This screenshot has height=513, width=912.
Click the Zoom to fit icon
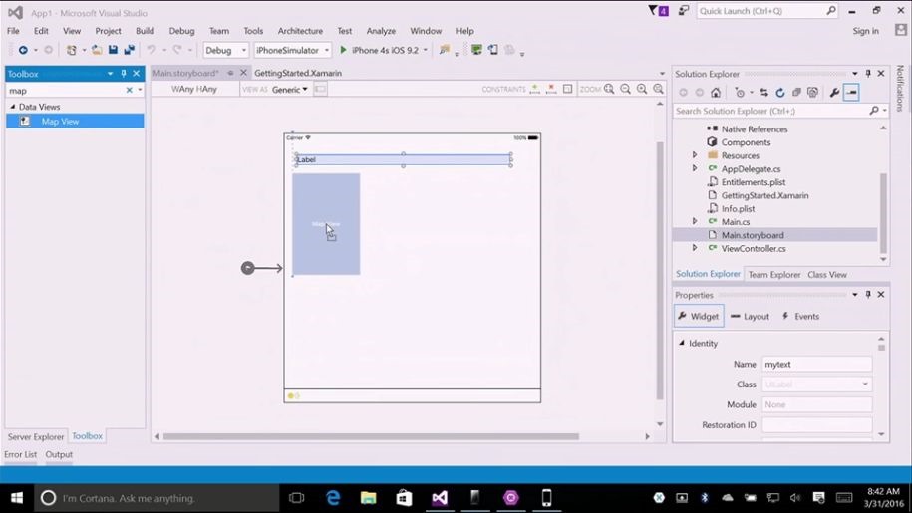point(609,89)
